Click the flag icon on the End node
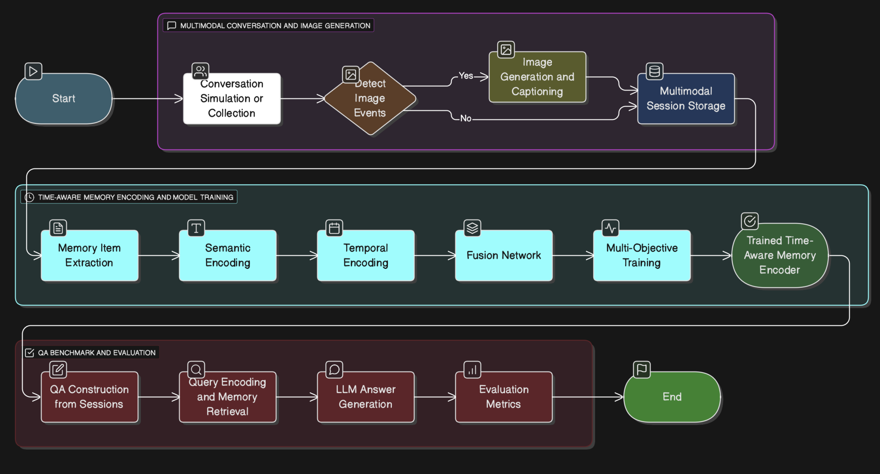Viewport: 880px width, 474px height. (x=641, y=369)
